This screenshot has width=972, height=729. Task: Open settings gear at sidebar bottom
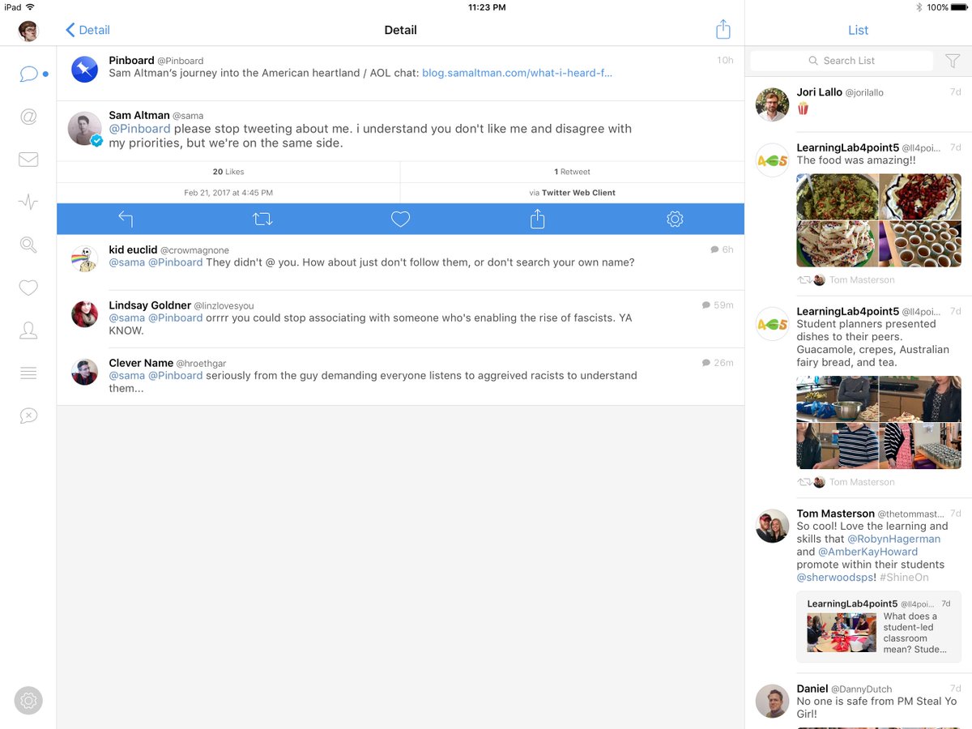click(28, 701)
